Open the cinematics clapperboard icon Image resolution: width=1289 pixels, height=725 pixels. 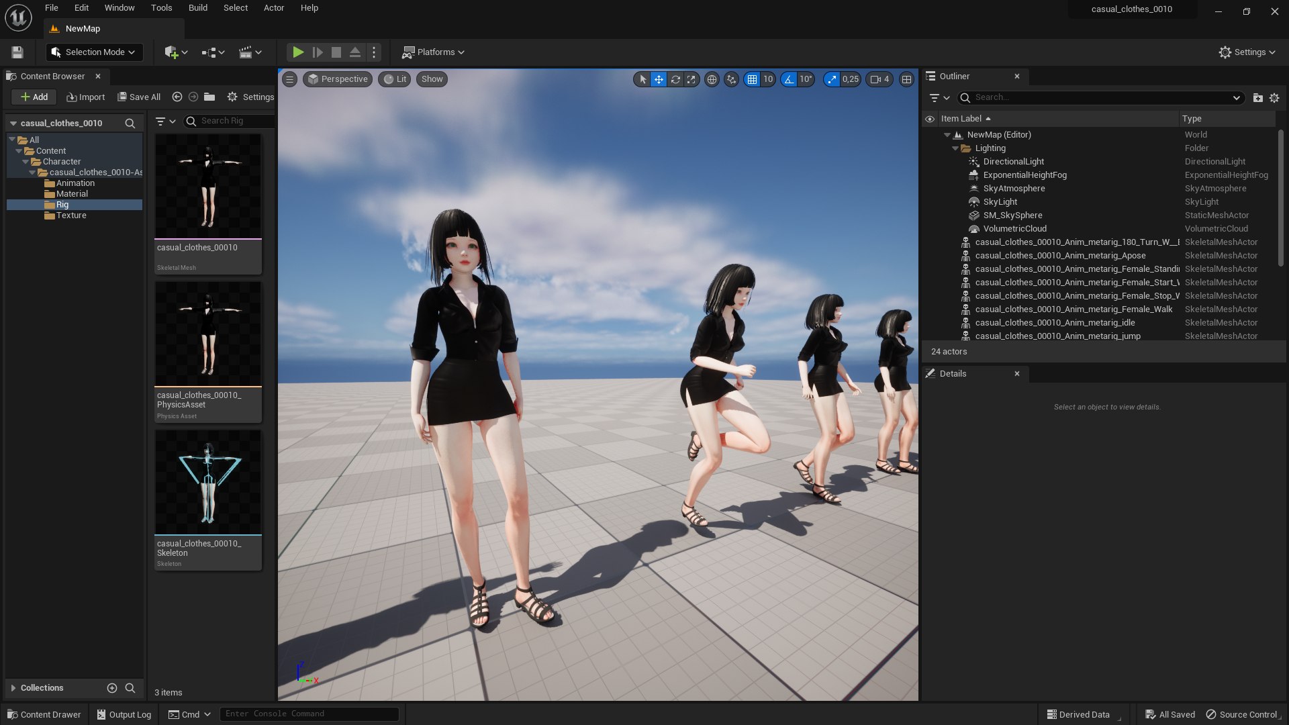(250, 52)
